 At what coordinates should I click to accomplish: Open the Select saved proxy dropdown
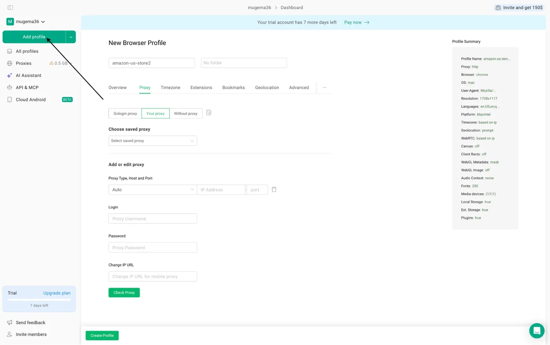point(153,141)
